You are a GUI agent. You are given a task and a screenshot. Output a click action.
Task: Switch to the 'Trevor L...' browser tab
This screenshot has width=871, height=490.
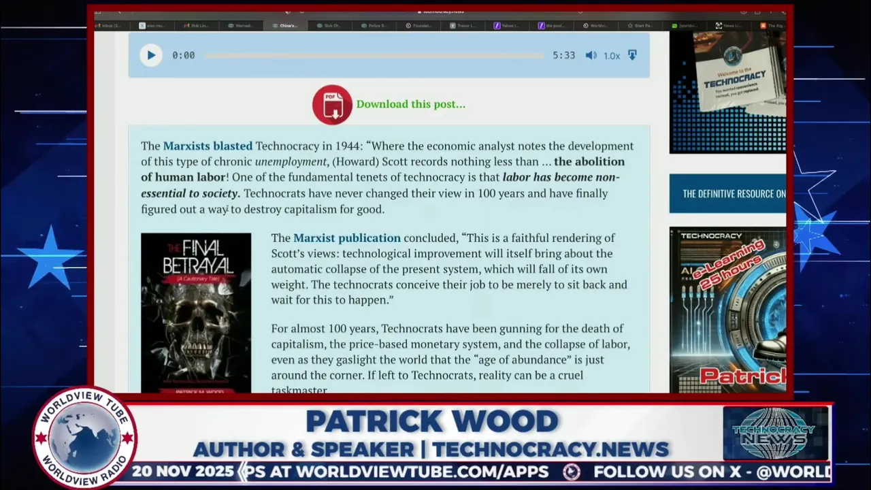tap(463, 25)
